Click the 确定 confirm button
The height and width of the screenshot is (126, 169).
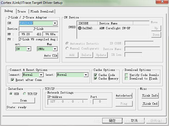click(x=112, y=121)
